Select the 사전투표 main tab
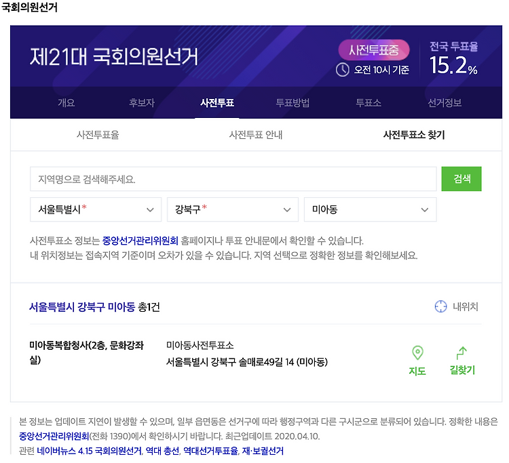509x463 pixels. (x=217, y=103)
